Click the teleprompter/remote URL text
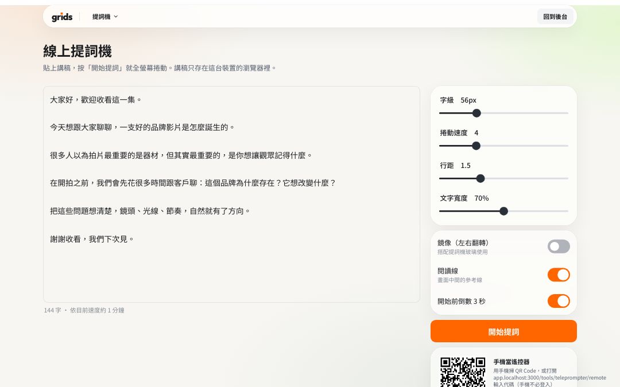This screenshot has height=387, width=620. pyautogui.click(x=549, y=377)
